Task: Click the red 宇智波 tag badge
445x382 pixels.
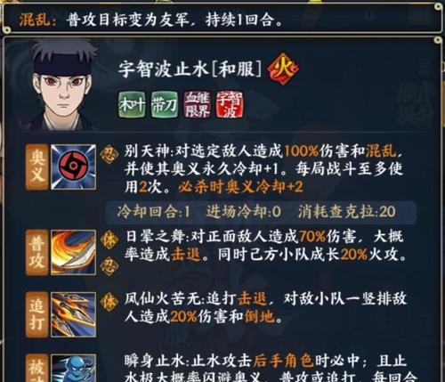Action: 230,104
